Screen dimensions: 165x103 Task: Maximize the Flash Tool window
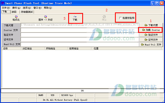click(x=157, y=3)
